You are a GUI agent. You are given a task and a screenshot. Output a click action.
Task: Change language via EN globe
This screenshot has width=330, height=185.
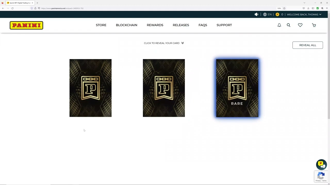click(x=267, y=14)
